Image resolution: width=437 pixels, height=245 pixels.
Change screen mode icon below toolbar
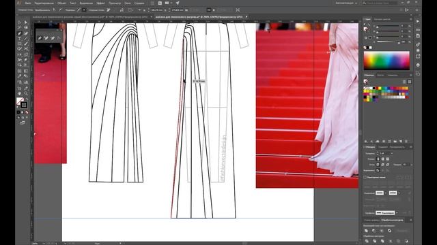coord(23,122)
